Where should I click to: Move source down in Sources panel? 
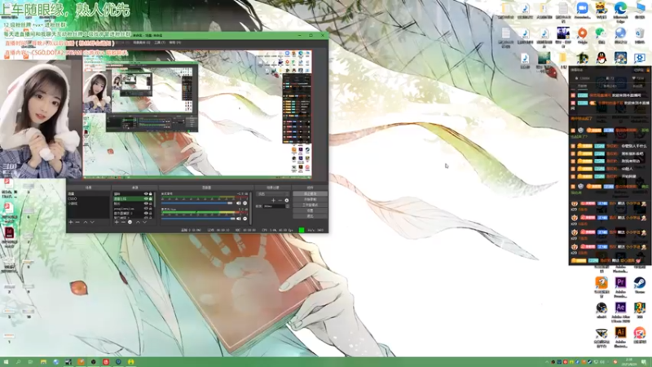[x=145, y=222]
